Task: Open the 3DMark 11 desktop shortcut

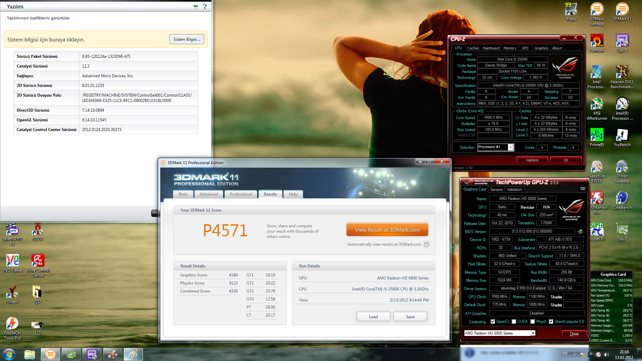Action: point(622,12)
